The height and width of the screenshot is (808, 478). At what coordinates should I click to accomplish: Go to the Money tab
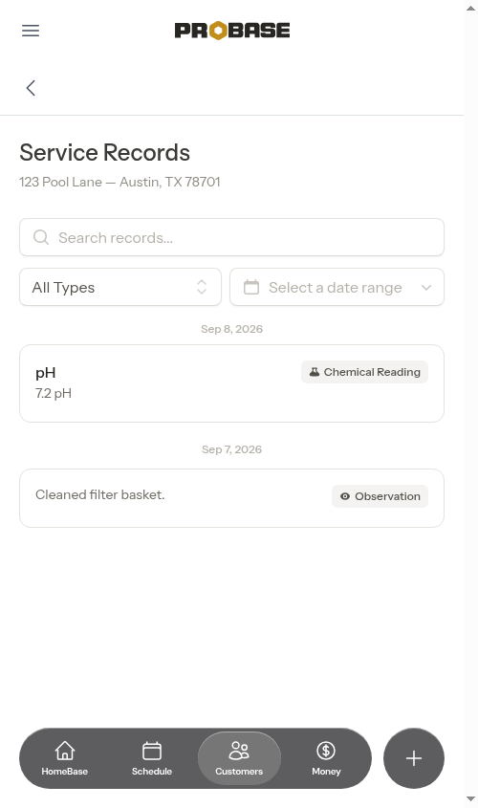point(326,758)
